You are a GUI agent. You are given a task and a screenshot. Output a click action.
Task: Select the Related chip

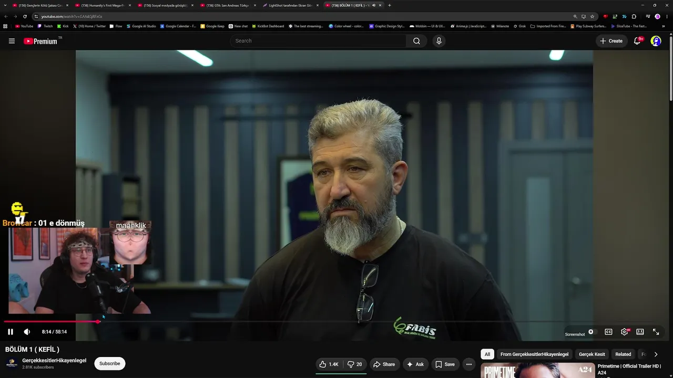tap(623, 354)
